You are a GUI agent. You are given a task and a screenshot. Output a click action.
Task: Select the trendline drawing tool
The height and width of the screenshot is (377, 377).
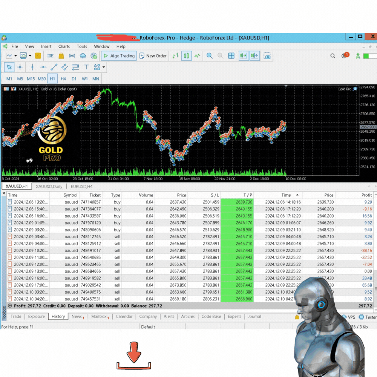(x=54, y=67)
